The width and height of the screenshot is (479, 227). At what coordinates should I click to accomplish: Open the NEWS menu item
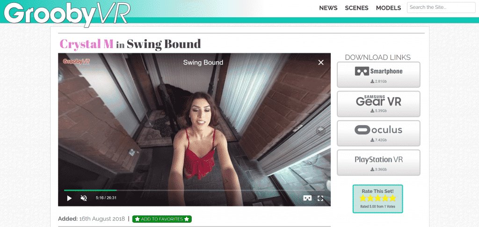(x=328, y=8)
